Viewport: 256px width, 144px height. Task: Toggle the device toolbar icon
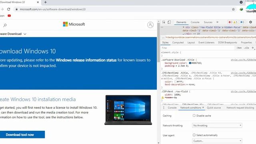tap(169, 22)
